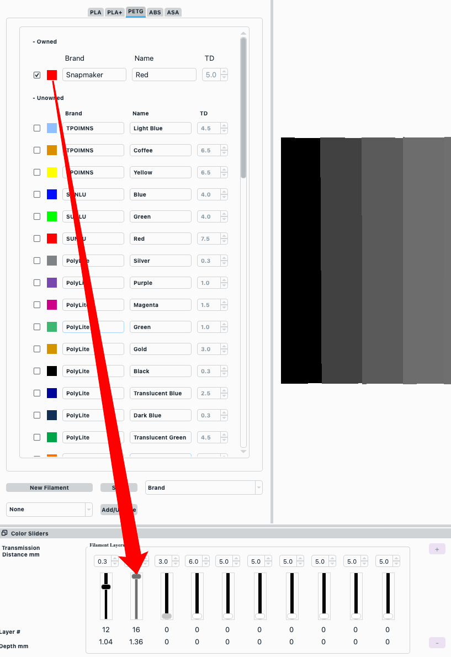Image resolution: width=451 pixels, height=657 pixels.
Task: Remove a layer with the minus button
Action: pos(437,643)
